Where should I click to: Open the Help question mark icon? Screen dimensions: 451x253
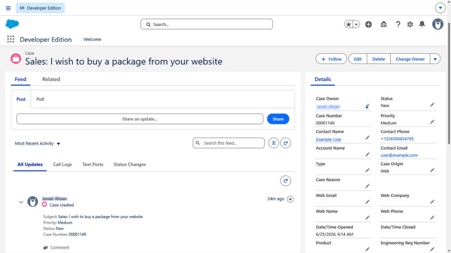click(398, 25)
